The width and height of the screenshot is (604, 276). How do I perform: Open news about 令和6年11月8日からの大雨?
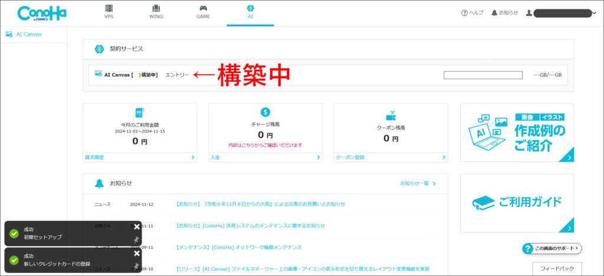click(260, 204)
